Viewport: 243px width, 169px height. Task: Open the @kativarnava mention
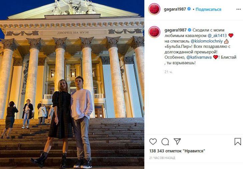[x=199, y=57]
